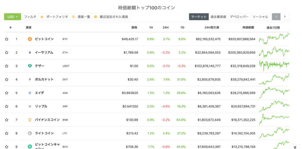Toggle favorite star for BNB row
The image size is (302, 149).
tap(6, 120)
